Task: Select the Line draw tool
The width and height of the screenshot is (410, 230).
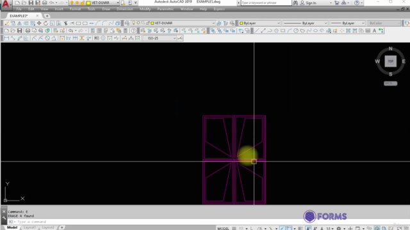Action: [257, 31]
